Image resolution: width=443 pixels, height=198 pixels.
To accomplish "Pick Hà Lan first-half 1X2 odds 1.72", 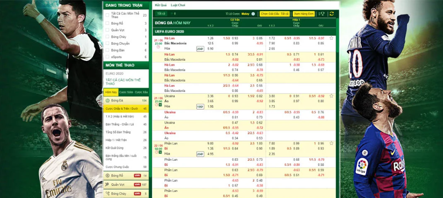I will pyautogui.click(x=271, y=38).
